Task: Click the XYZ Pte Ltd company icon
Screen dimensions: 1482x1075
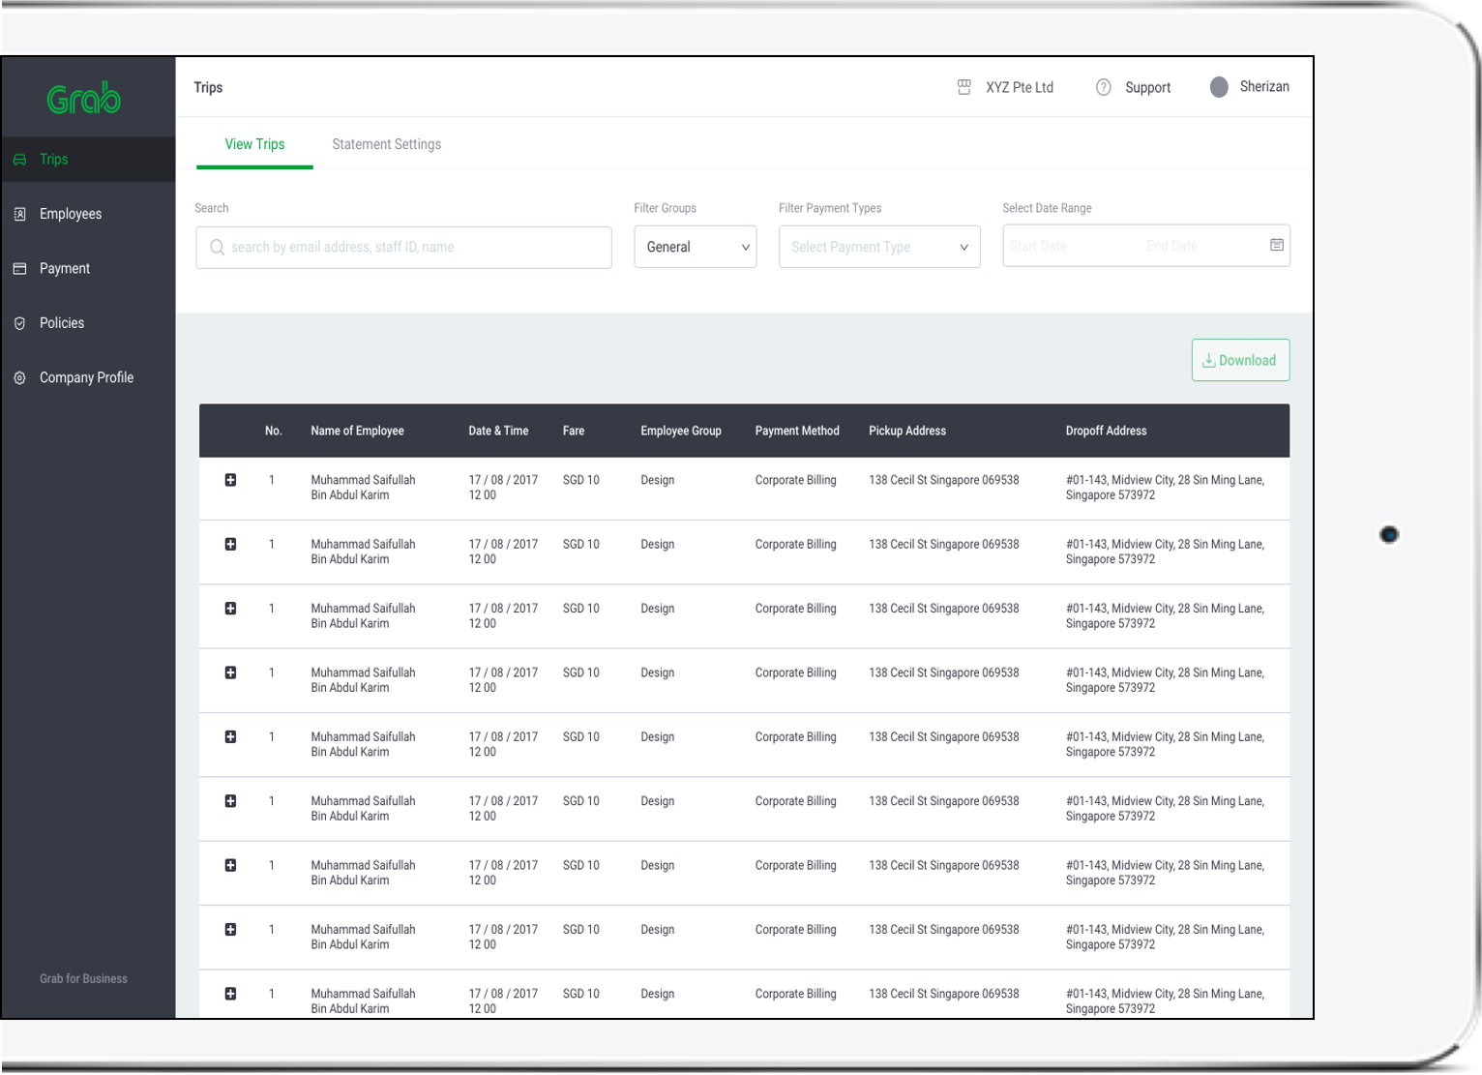Action: click(x=963, y=88)
